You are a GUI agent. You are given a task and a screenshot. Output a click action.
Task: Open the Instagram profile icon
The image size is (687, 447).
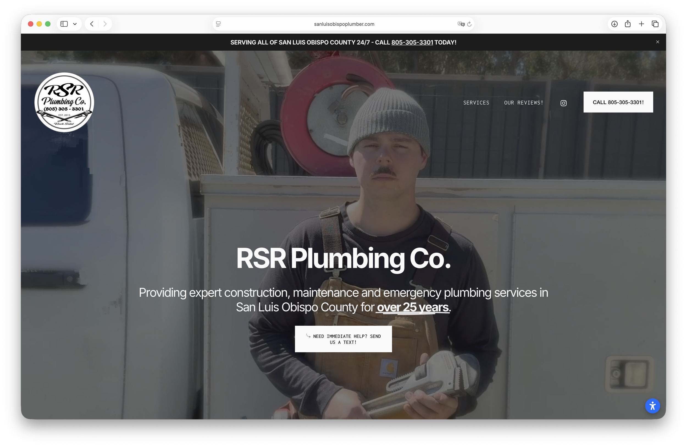click(563, 103)
